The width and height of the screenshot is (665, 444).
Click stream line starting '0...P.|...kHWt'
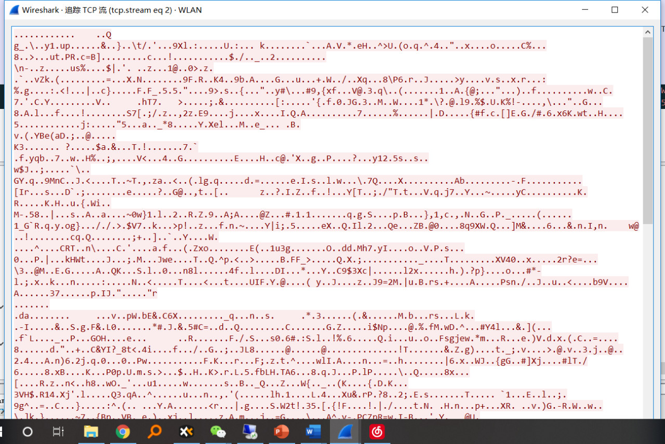click(x=306, y=260)
